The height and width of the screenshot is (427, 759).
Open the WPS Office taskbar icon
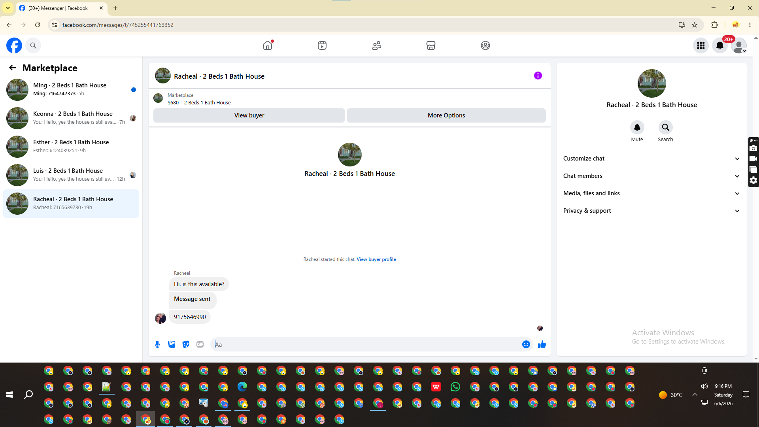pyautogui.click(x=436, y=387)
